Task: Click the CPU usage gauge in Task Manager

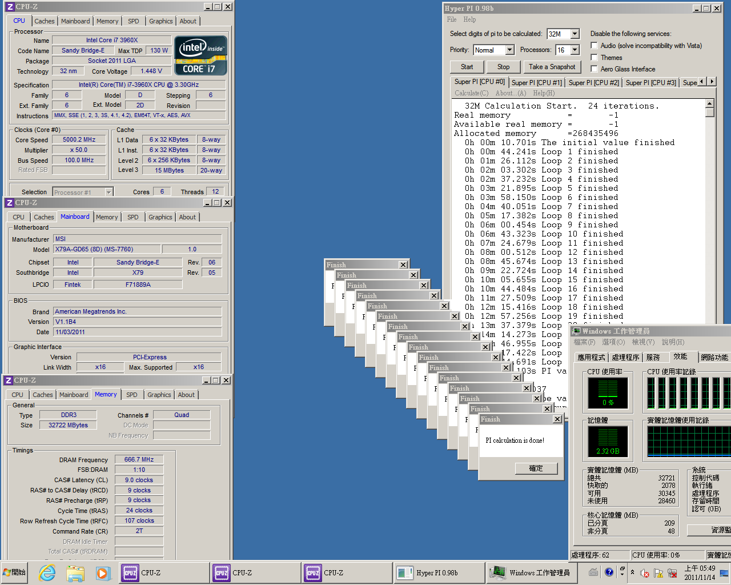Action: pos(608,393)
